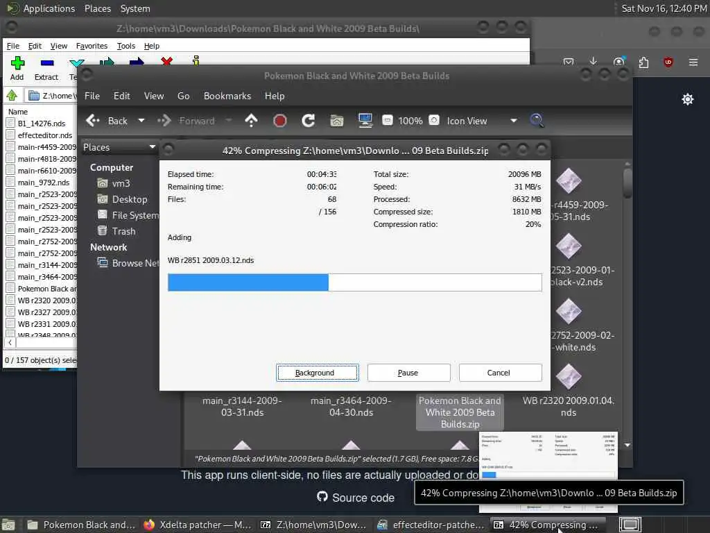Viewport: 710px width, 533px height.
Task: Click scrollbar down arrow in file manager
Action: (627, 445)
